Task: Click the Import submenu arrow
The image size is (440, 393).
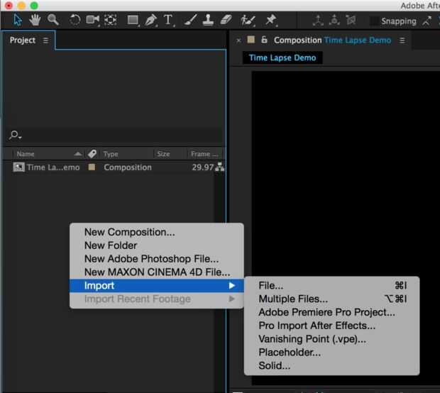Action: [x=232, y=286]
